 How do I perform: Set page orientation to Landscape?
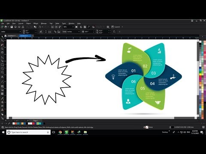[49, 32]
